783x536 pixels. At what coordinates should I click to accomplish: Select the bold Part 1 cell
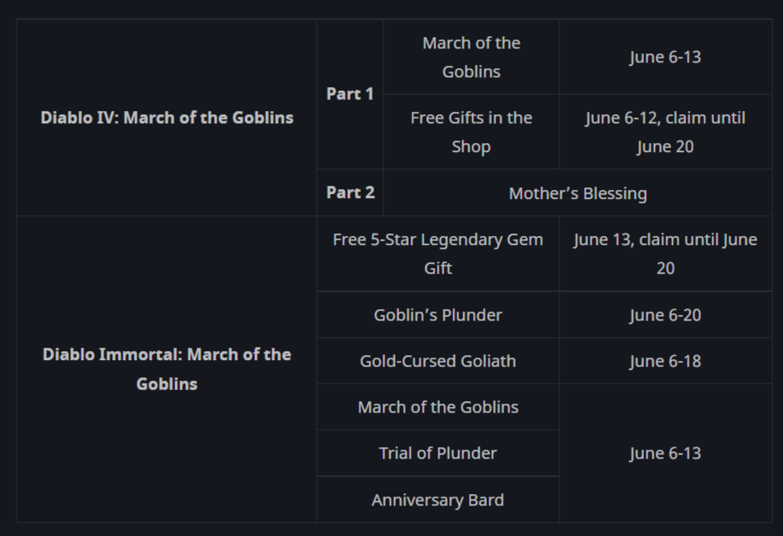pyautogui.click(x=350, y=95)
